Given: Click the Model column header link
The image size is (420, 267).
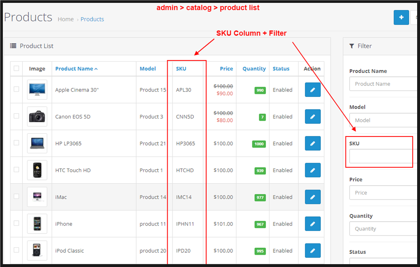Looking at the screenshot, I should coord(148,69).
